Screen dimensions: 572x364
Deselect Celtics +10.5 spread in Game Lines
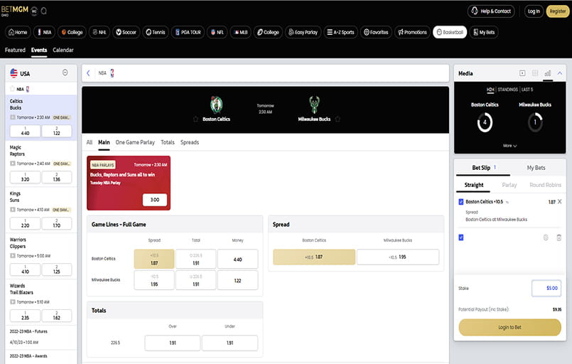coord(154,259)
